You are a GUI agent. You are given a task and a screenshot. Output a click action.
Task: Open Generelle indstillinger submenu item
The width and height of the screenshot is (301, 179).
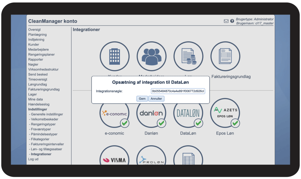point(47,115)
